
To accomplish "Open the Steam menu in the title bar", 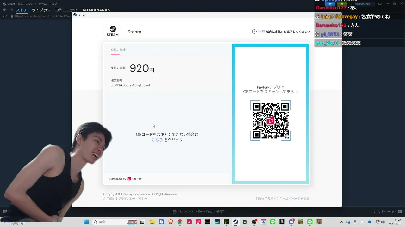I will click(9, 4).
